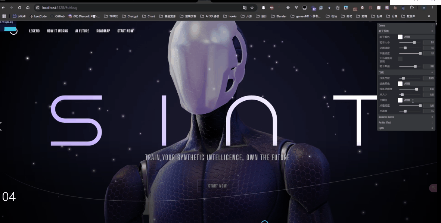This screenshot has height=223, width=441.
Task: Collapse the 粒子系统 folder
Action: (x=406, y=31)
